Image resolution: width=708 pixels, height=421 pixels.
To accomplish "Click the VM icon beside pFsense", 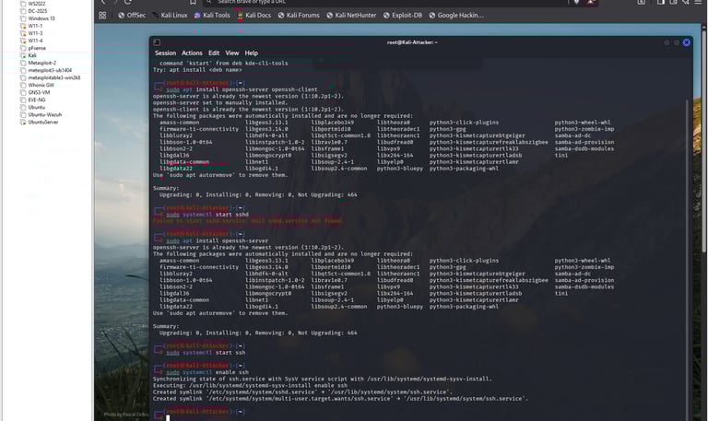I will [x=23, y=48].
